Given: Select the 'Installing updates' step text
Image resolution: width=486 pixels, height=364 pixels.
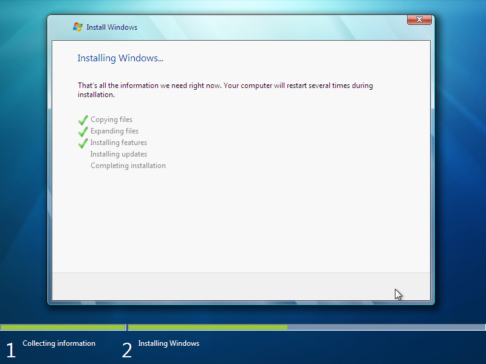Looking at the screenshot, I should pos(118,154).
